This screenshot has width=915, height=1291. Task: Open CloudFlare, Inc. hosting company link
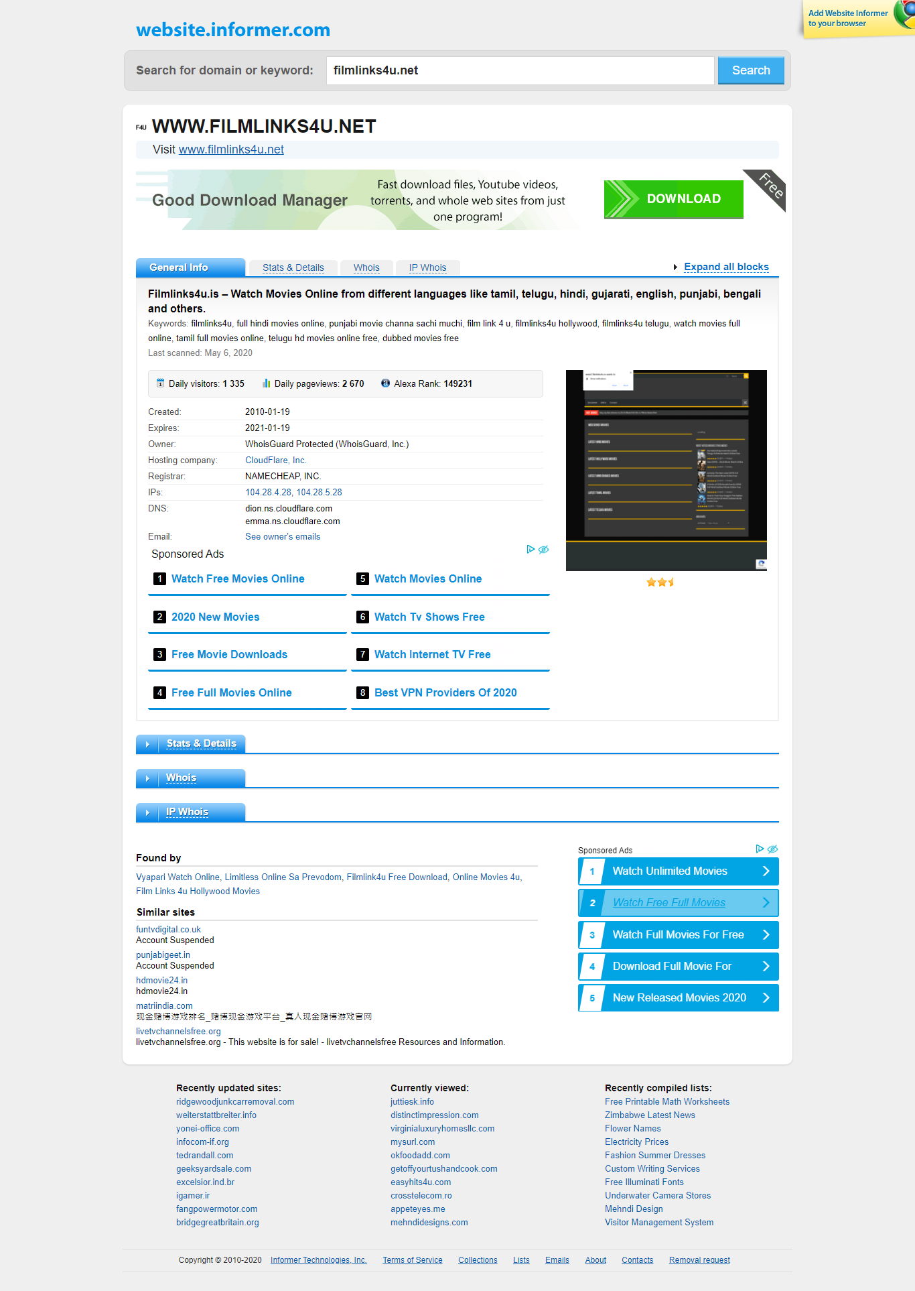[x=276, y=460]
